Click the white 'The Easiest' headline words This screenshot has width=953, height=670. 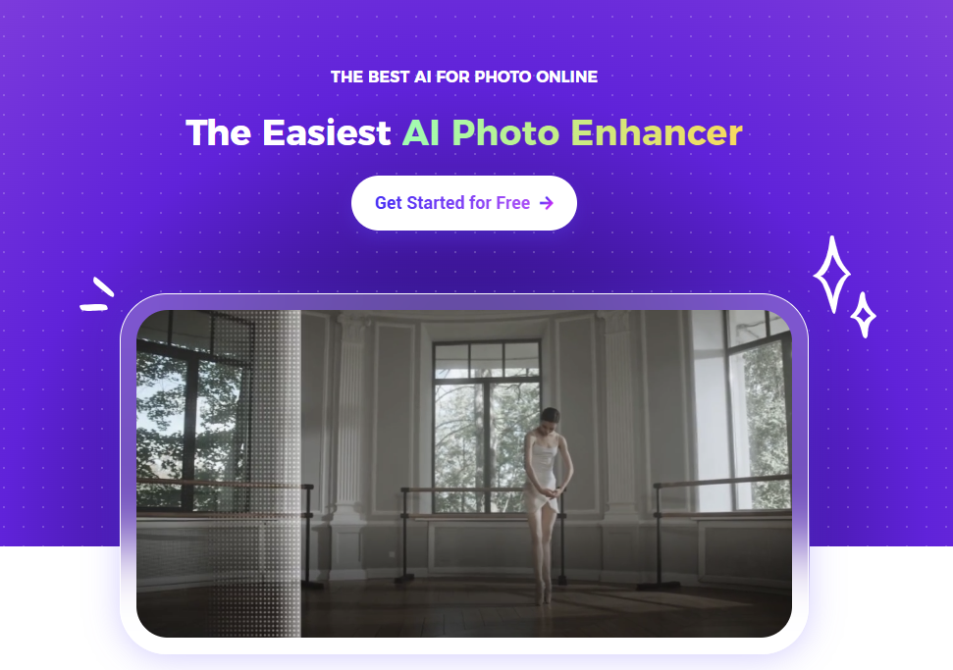click(289, 132)
